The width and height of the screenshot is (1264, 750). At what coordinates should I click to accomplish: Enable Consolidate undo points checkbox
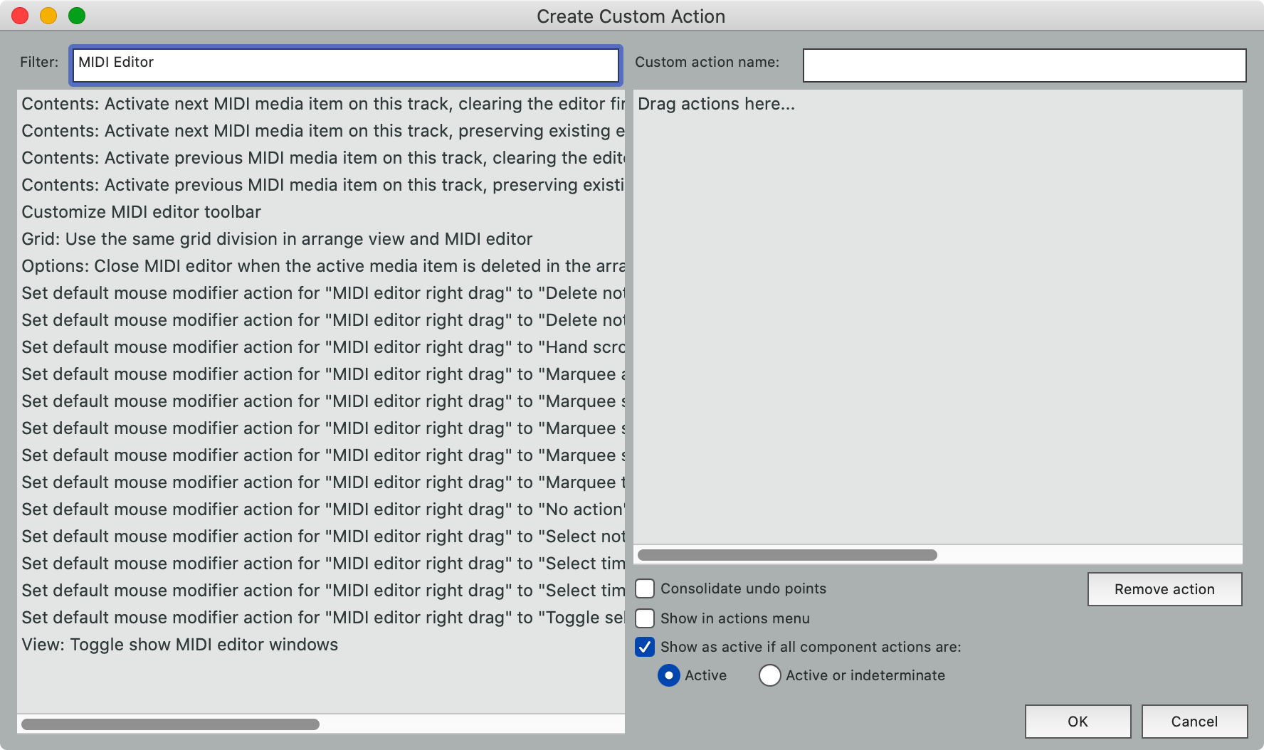[645, 588]
